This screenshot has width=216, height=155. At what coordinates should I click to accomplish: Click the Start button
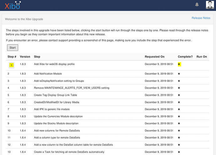pyautogui.click(x=13, y=48)
